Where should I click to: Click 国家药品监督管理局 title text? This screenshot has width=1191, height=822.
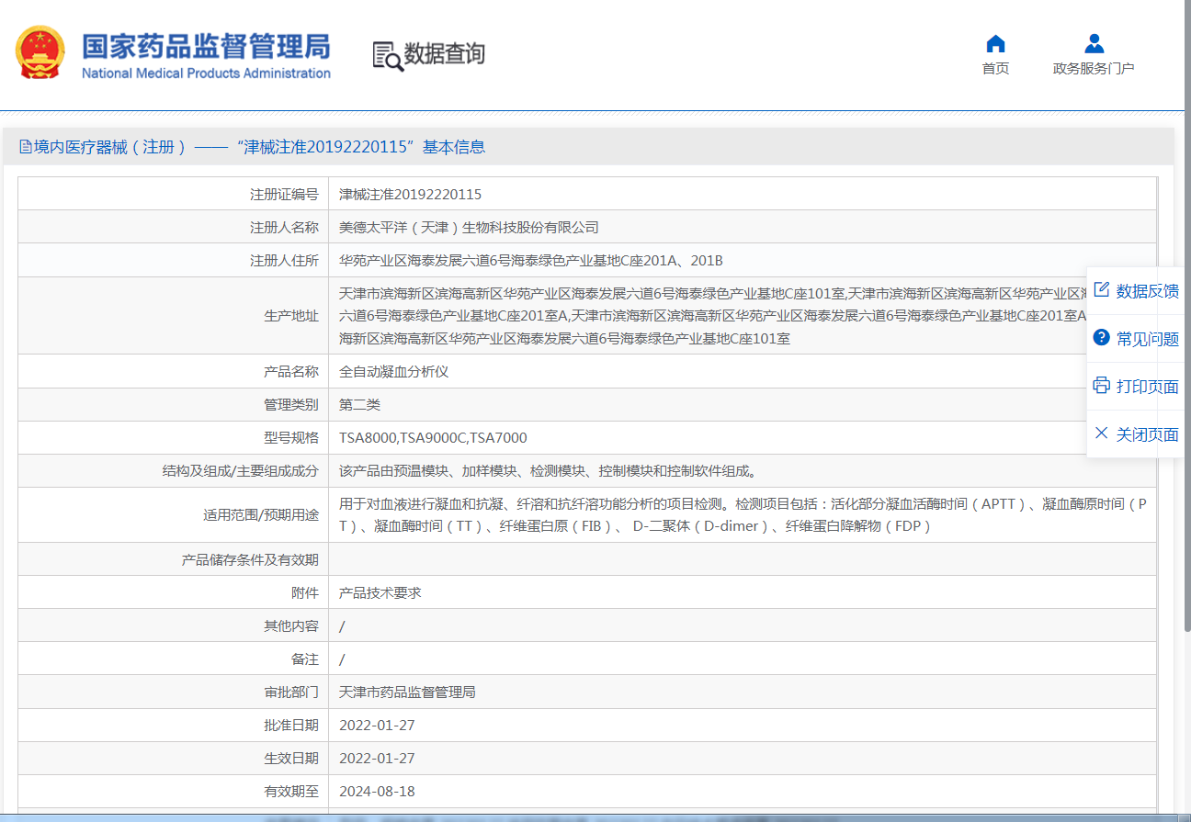point(206,45)
